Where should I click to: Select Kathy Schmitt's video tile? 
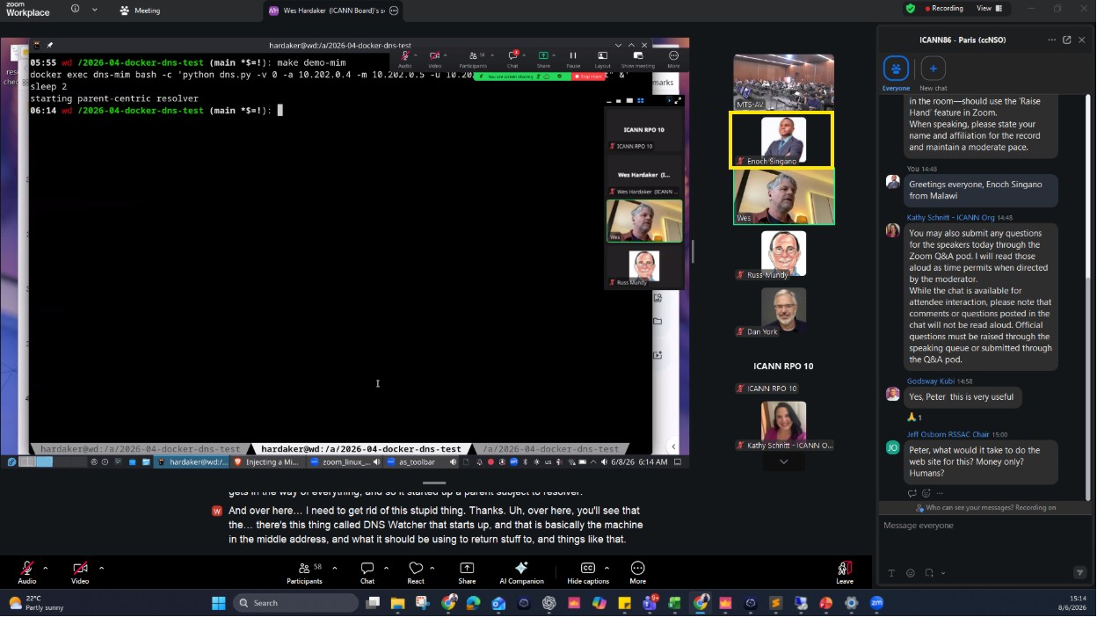784,425
